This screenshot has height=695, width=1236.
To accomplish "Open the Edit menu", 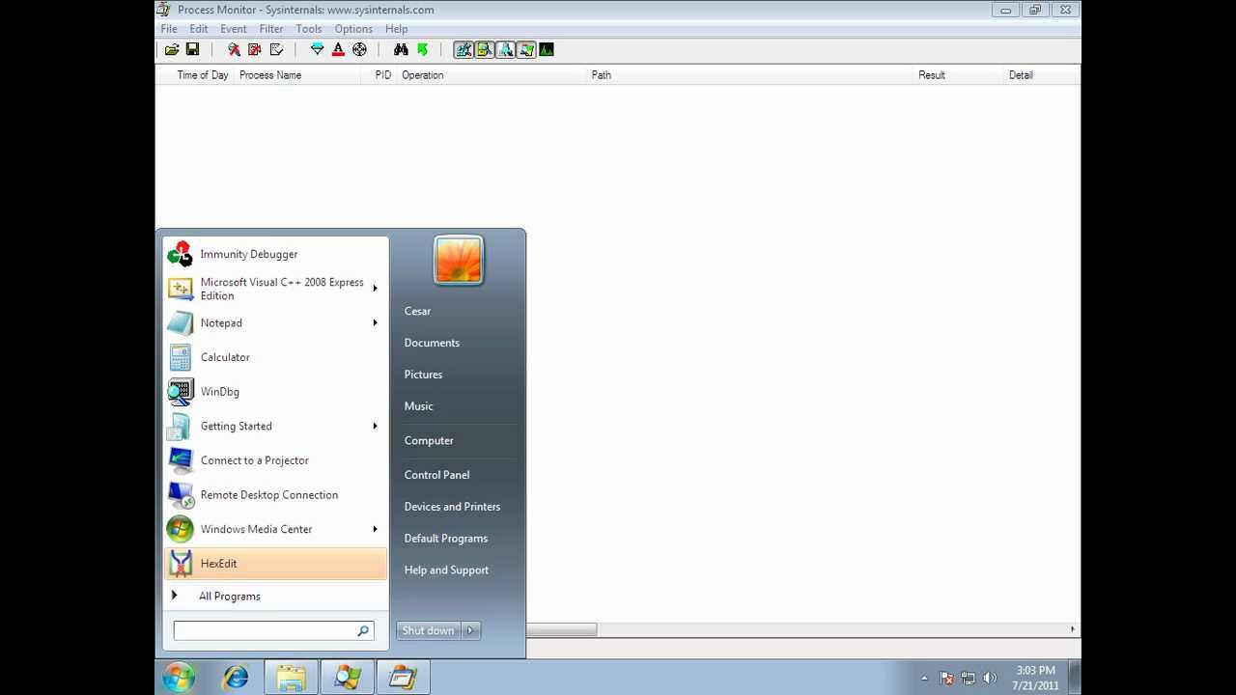I will point(199,29).
